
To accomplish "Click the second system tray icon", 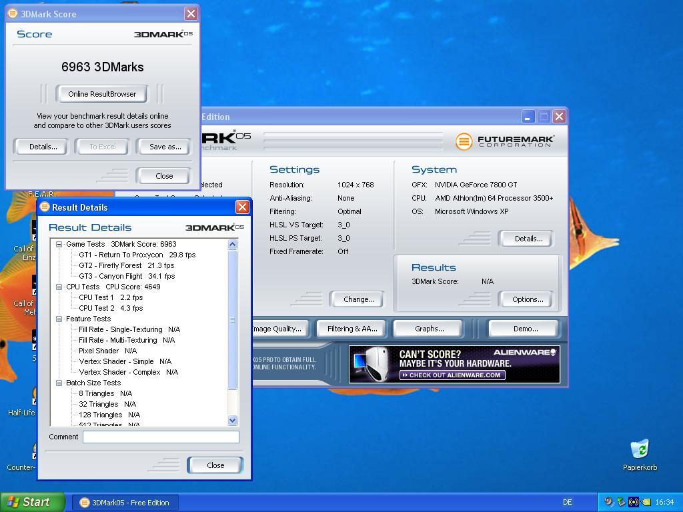I will point(621,502).
